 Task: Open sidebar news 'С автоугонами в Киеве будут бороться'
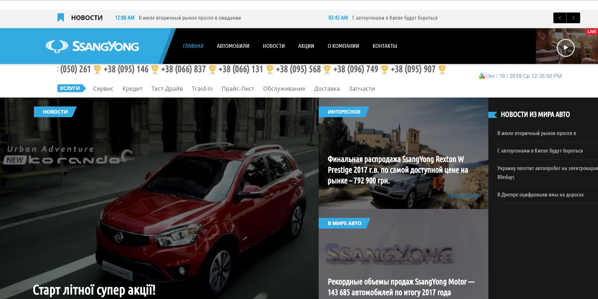tap(540, 151)
